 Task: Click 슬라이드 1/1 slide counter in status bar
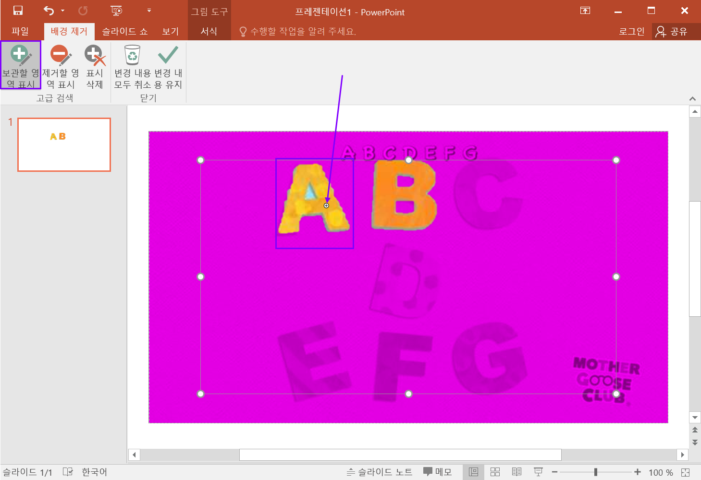(27, 472)
